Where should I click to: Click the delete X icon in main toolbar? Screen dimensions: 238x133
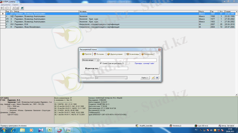pos(9,8)
